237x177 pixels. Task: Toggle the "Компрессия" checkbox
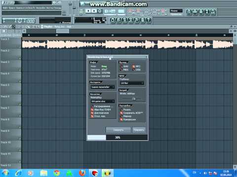[x=121, y=119]
